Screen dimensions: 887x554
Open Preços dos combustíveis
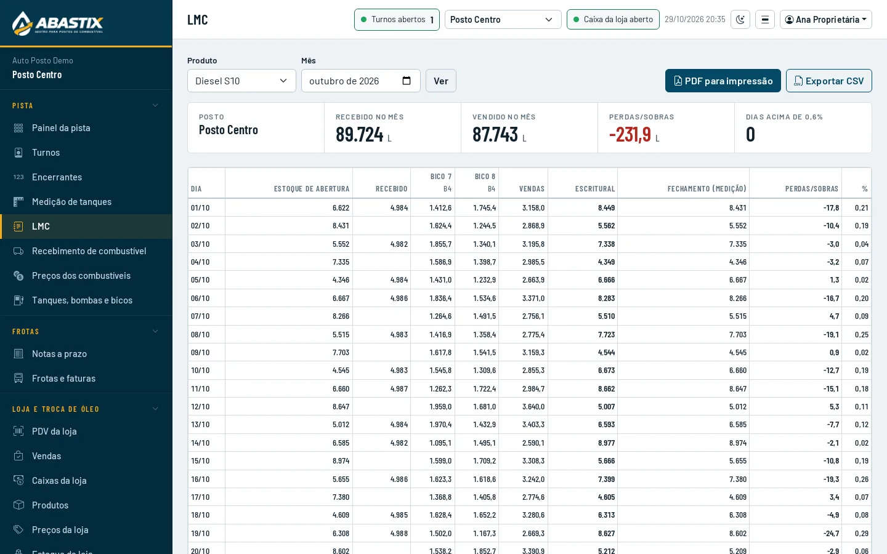(86, 276)
